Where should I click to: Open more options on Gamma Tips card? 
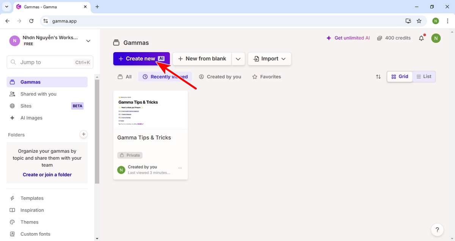pyautogui.click(x=180, y=168)
